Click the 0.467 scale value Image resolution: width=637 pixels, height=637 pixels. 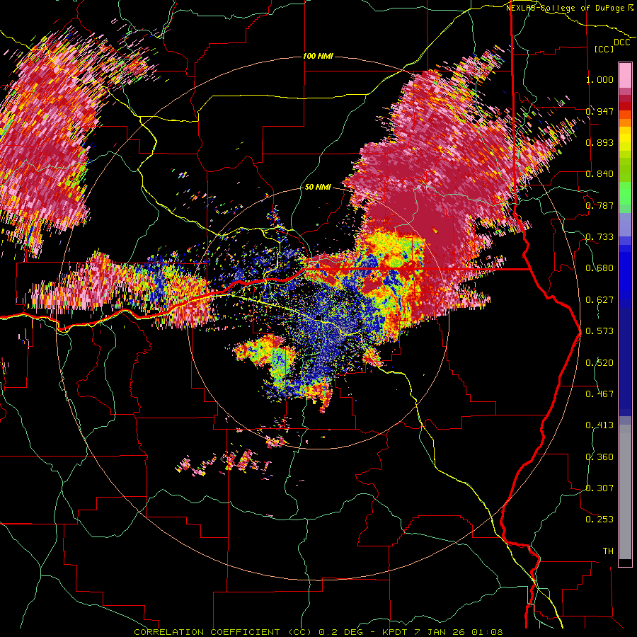point(599,394)
